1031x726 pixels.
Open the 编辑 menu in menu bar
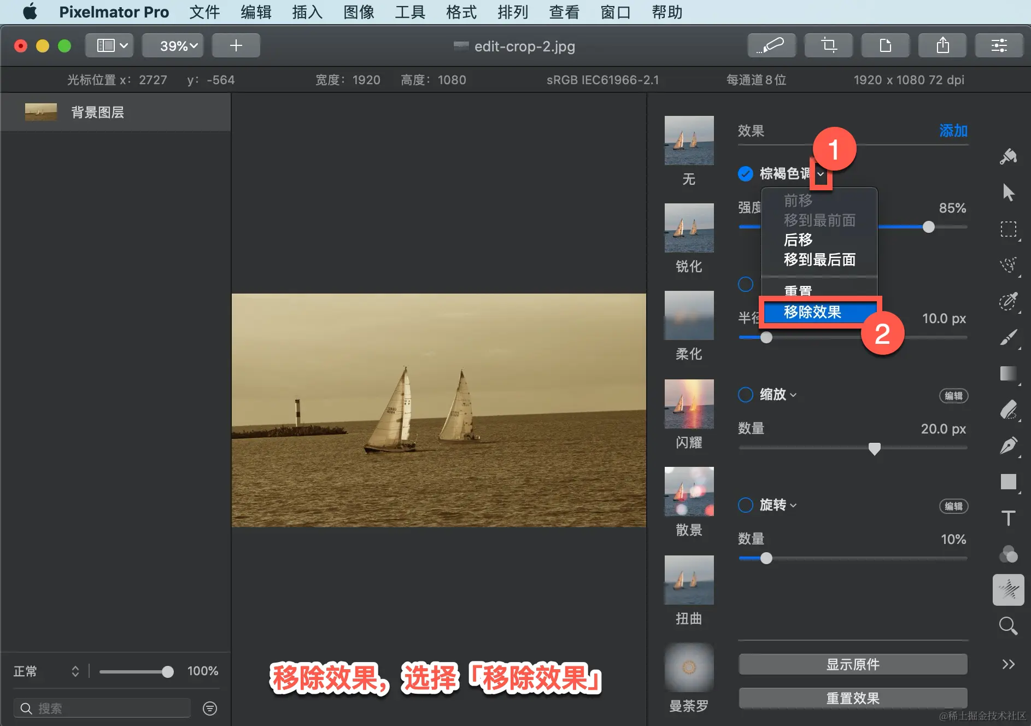point(256,12)
